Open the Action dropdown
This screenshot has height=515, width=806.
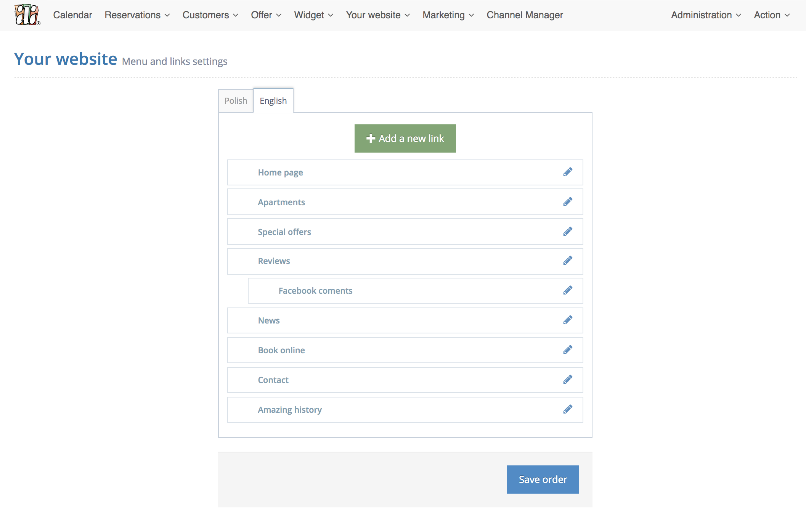[771, 15]
